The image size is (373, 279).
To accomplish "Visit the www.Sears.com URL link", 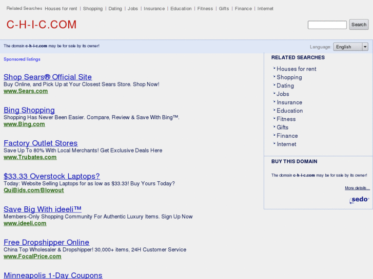I will click(26, 91).
